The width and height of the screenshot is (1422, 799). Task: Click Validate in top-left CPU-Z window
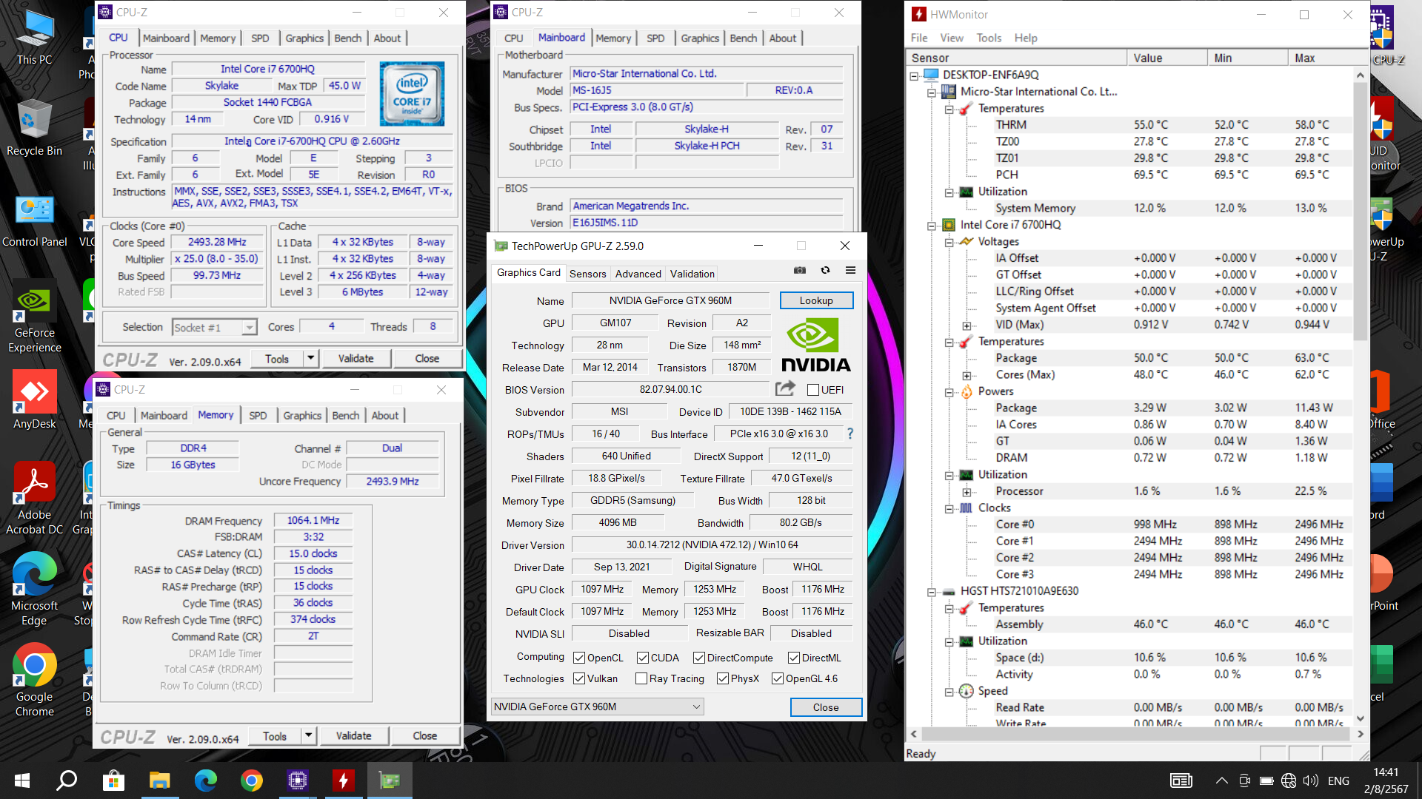click(355, 359)
